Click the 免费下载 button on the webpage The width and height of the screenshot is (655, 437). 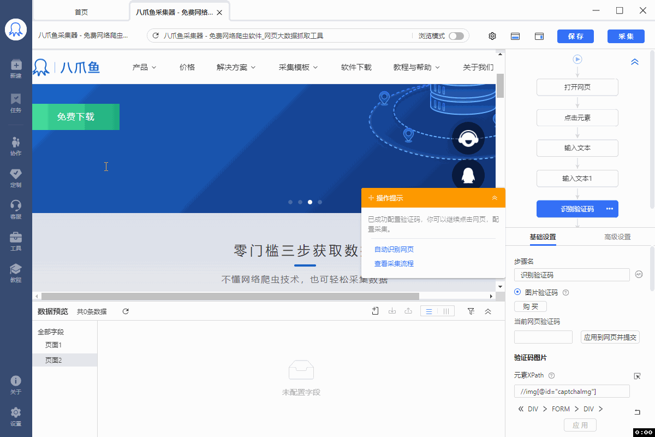(76, 117)
